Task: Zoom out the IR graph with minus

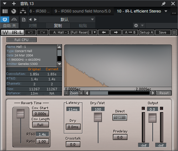Action: coord(66,93)
